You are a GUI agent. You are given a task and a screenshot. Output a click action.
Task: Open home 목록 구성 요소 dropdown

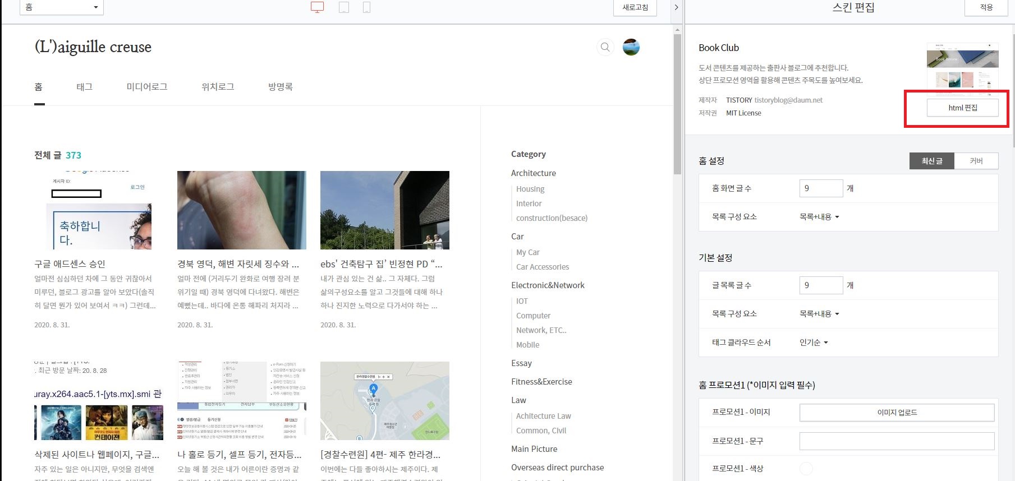819,217
